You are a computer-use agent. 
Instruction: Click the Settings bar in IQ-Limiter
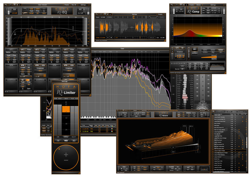click(65, 81)
